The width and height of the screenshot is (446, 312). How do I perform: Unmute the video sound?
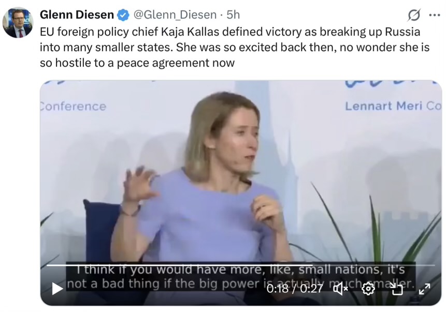click(340, 289)
